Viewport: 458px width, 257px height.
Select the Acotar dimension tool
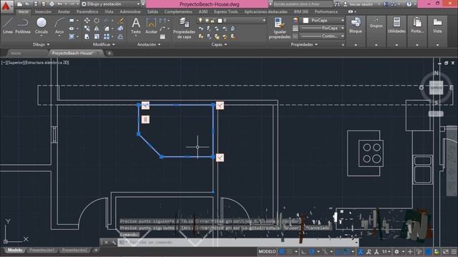(151, 26)
